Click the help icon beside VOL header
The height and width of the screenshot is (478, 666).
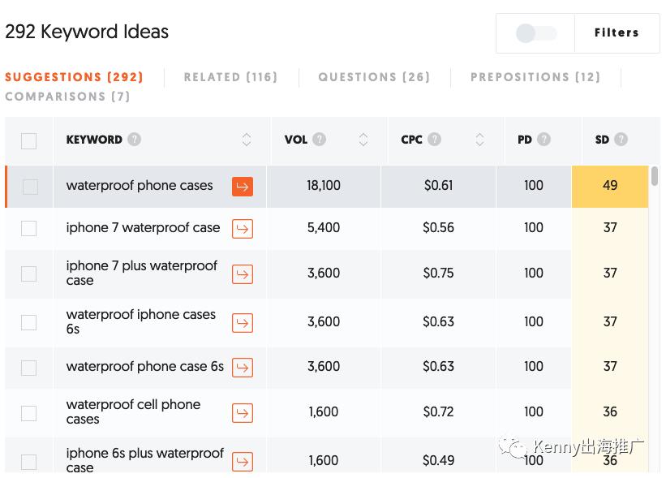(320, 140)
